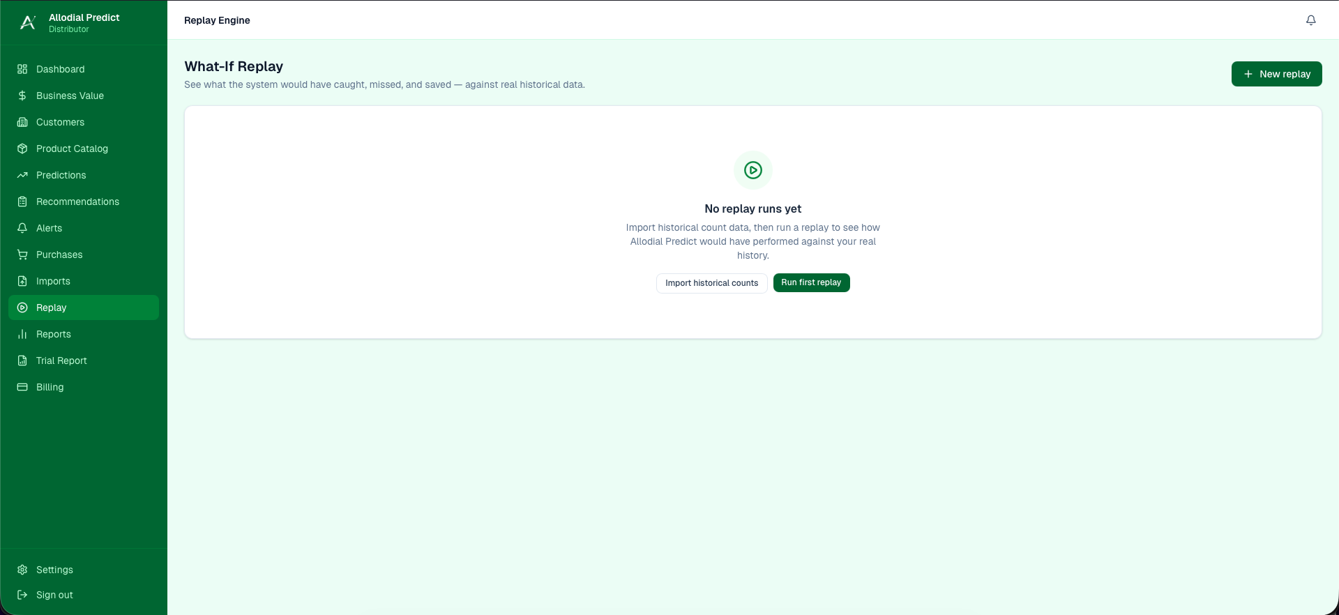Navigate to Product Catalog
Viewport: 1339px width, 615px height.
(84, 149)
